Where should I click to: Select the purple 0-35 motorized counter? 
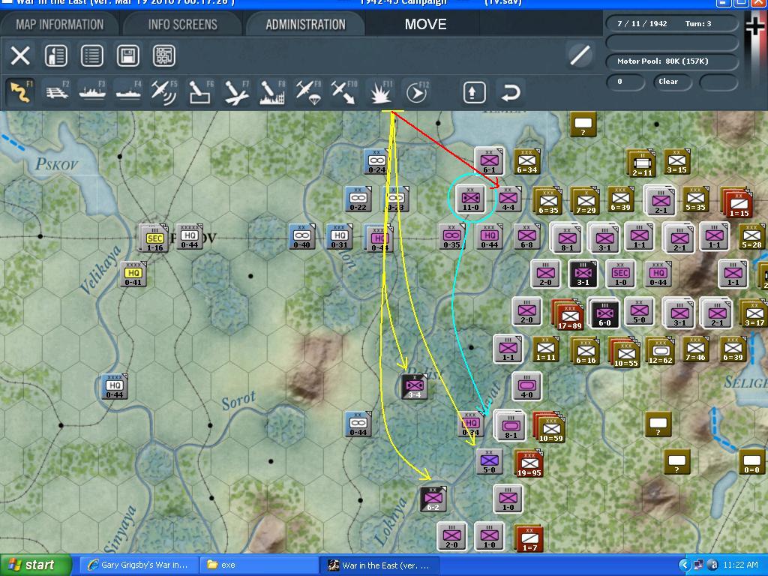[x=451, y=236]
